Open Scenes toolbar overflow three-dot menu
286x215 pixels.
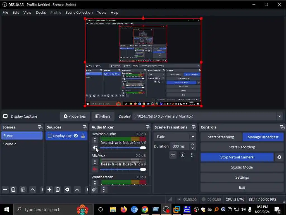[42, 190]
